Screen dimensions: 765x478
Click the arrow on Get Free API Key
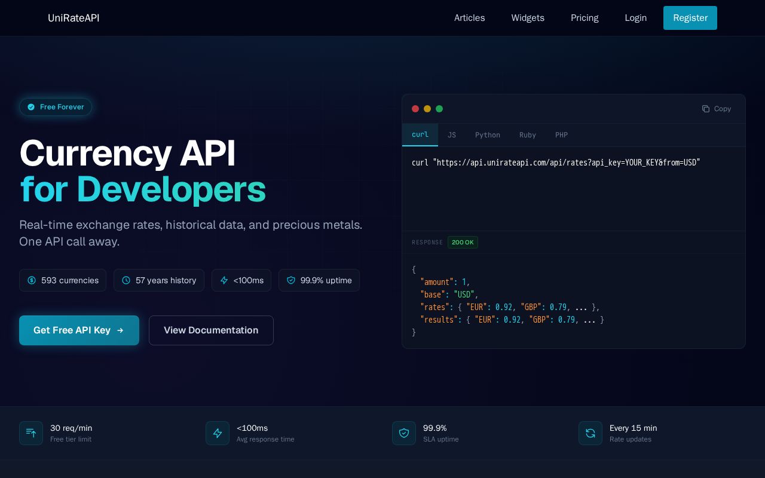120,330
